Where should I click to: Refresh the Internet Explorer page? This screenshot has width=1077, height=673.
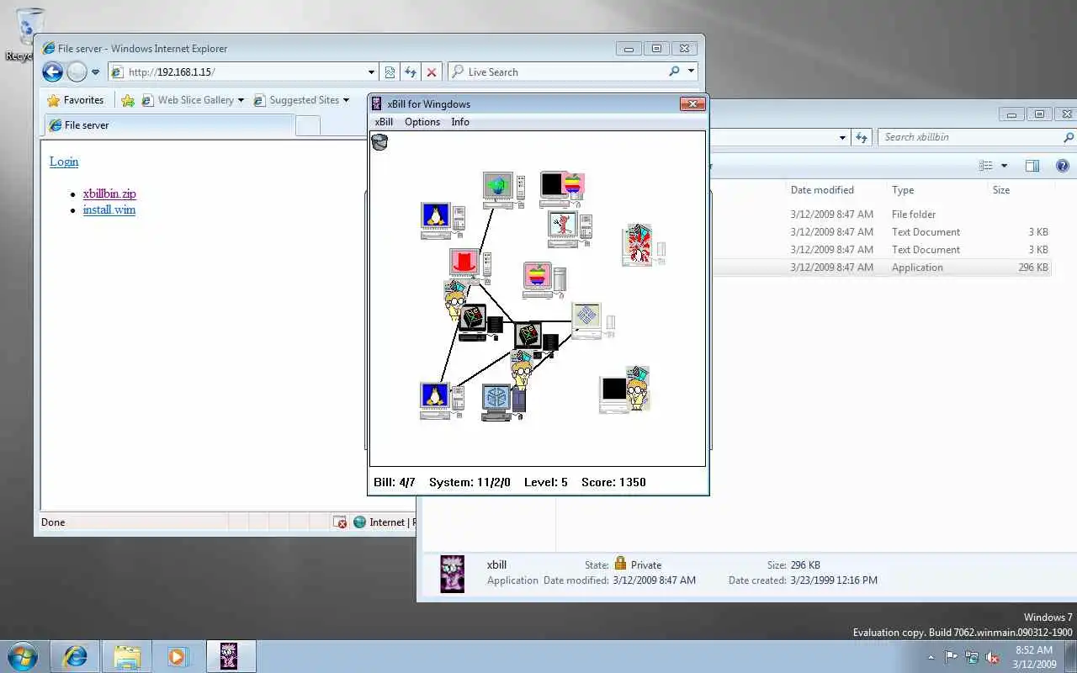coord(410,72)
